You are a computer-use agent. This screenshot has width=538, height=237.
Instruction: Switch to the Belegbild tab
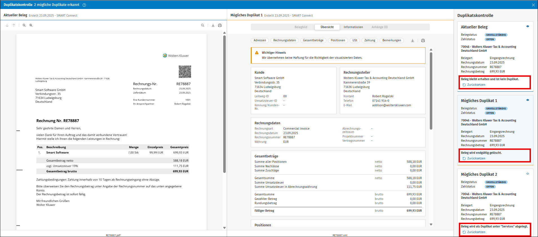tap(301, 27)
